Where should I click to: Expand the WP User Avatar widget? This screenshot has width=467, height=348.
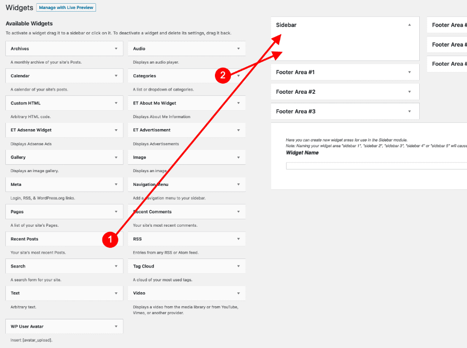point(116,326)
